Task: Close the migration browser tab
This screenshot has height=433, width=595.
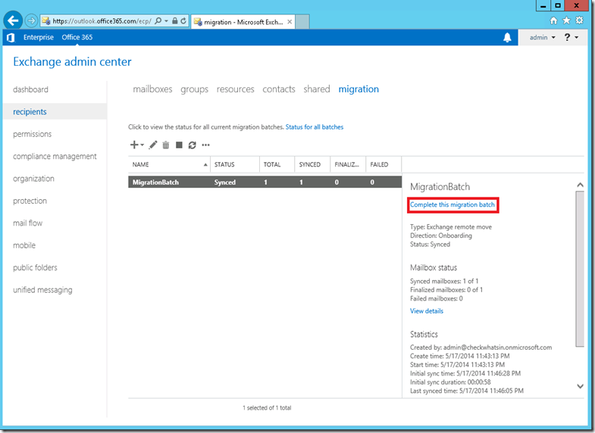Action: coord(290,22)
